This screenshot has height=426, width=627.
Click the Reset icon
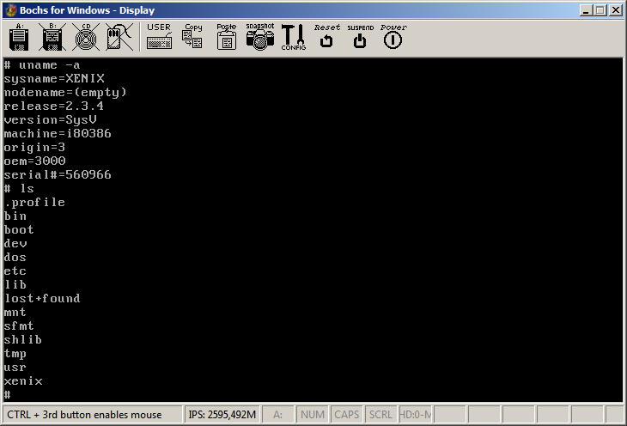326,36
